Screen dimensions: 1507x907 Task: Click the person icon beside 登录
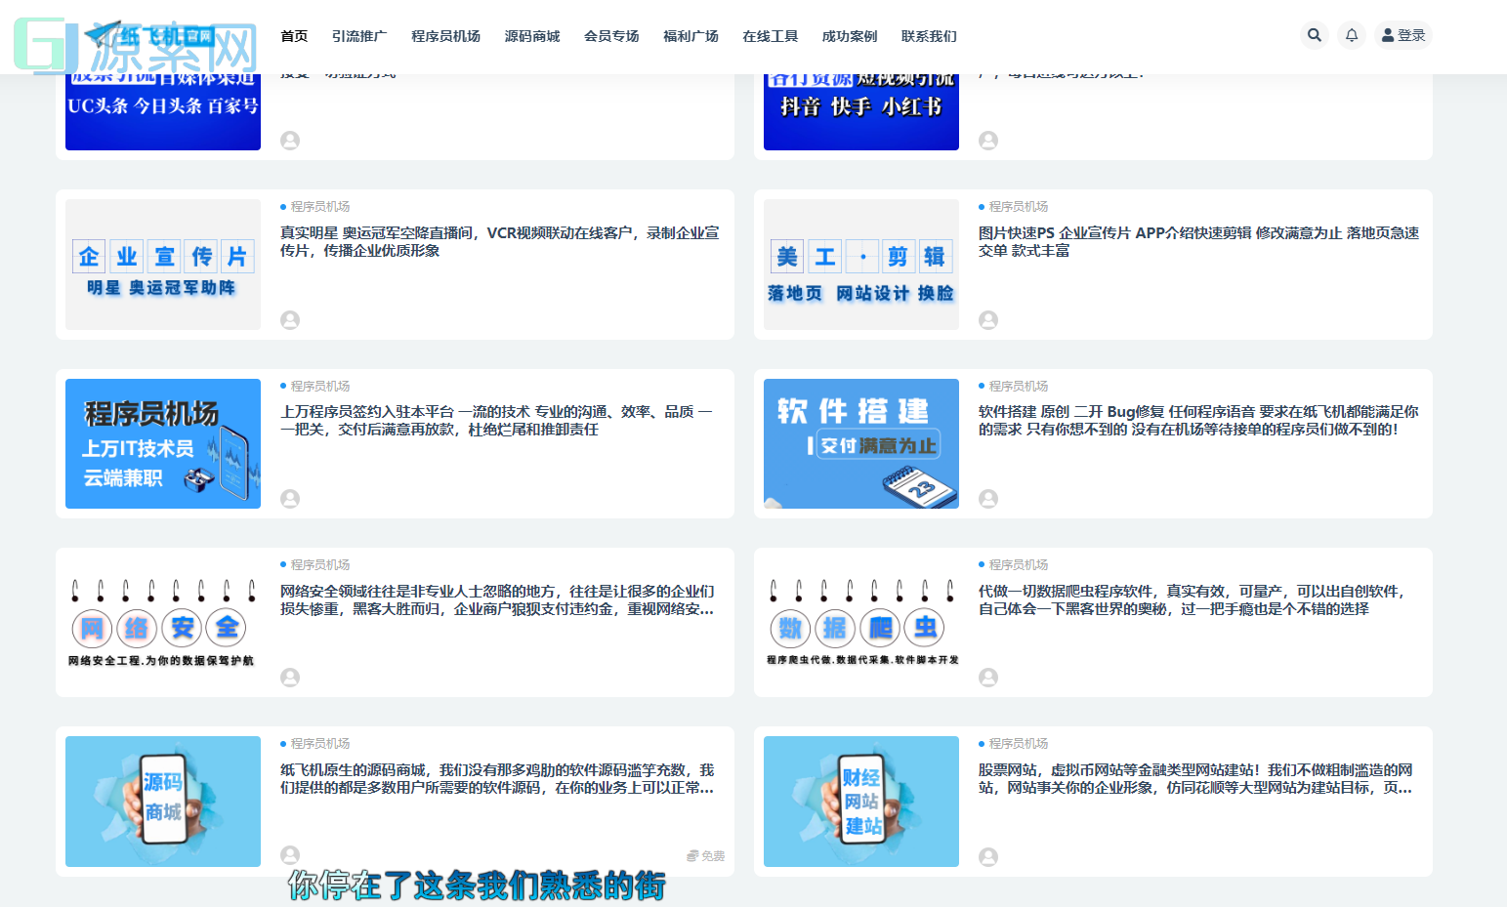(x=1388, y=34)
